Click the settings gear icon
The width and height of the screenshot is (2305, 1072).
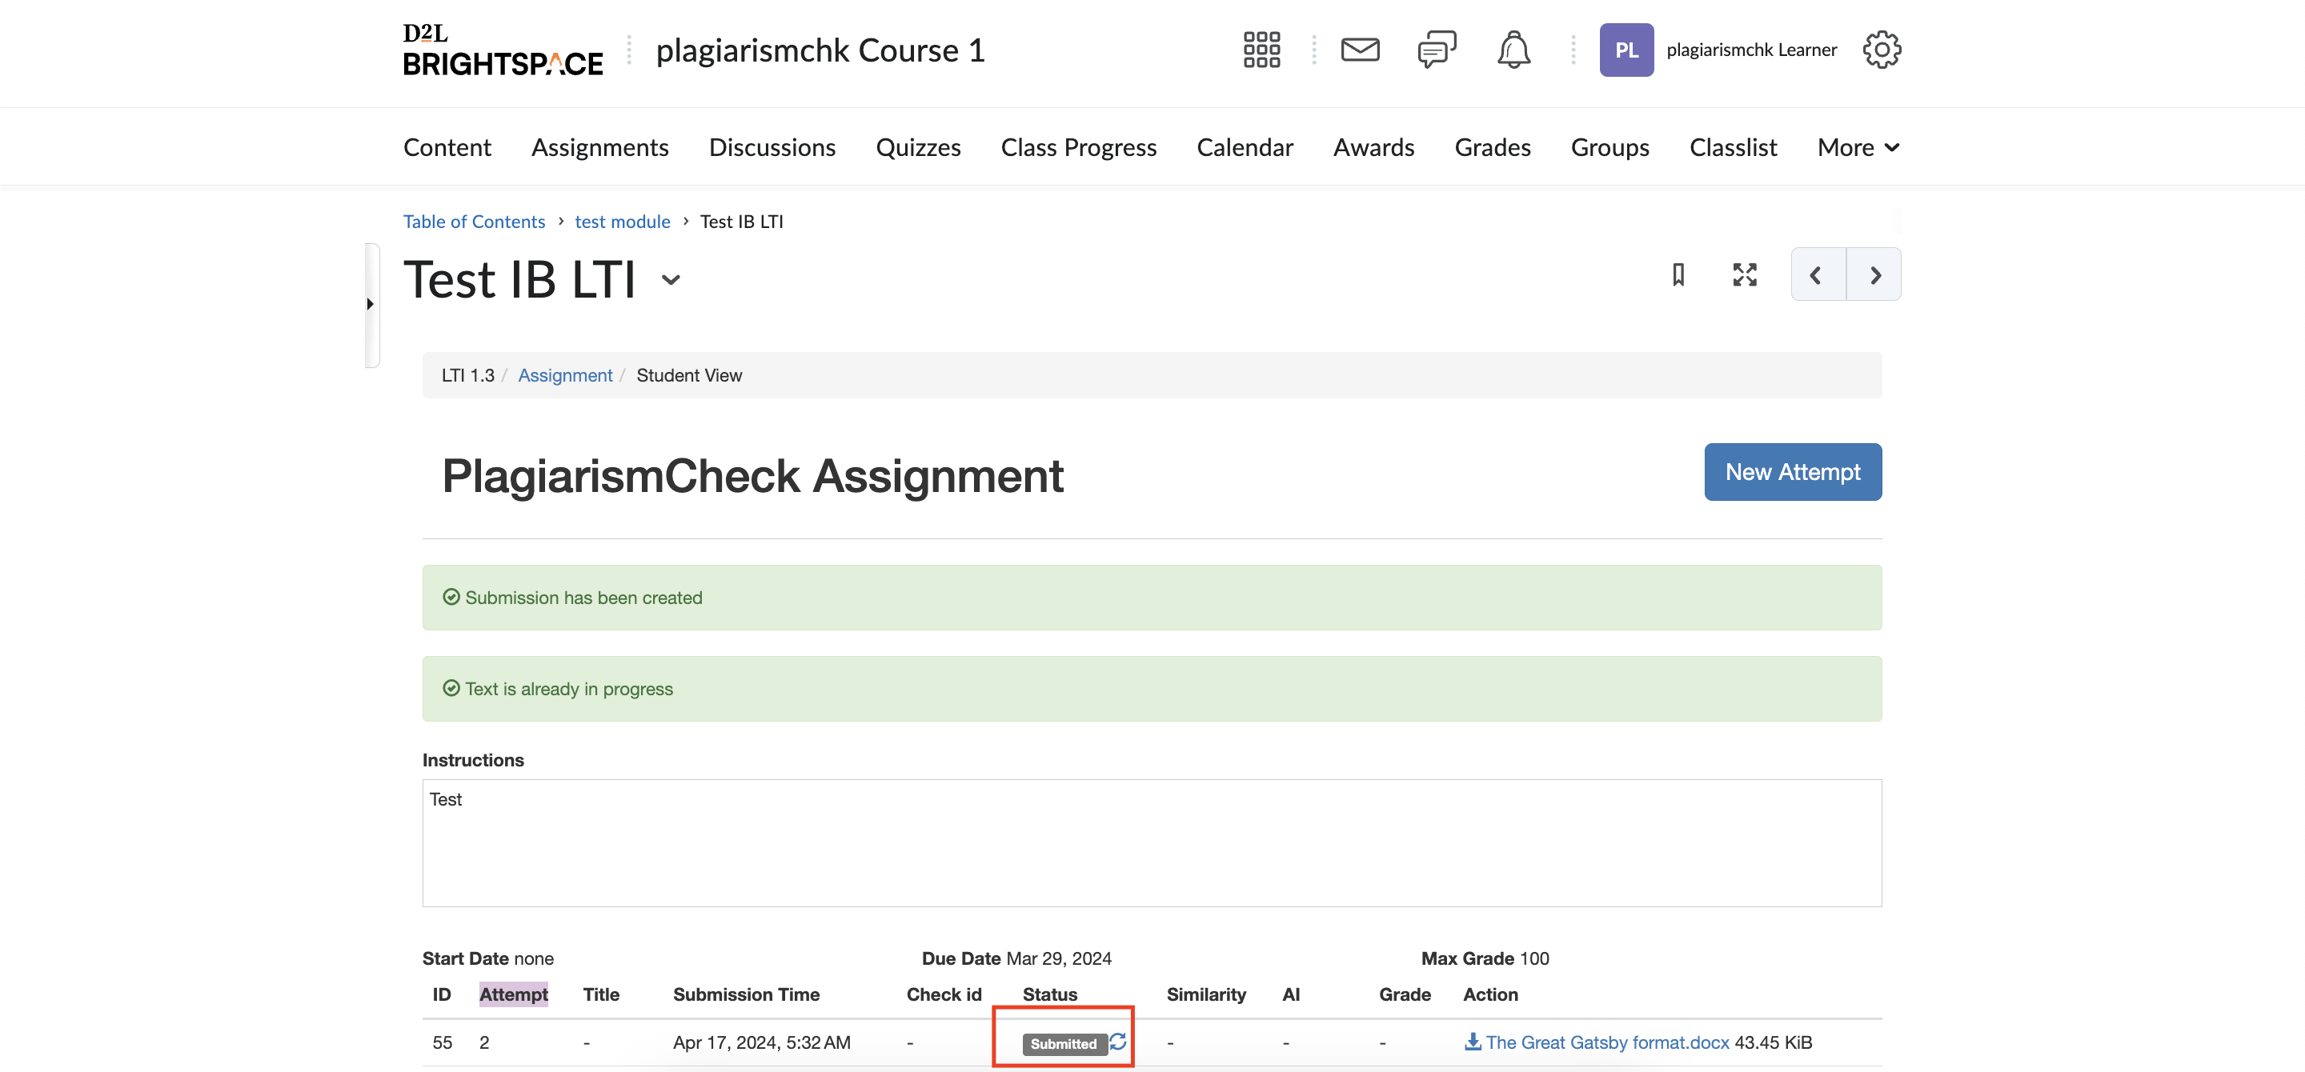click(x=1882, y=49)
